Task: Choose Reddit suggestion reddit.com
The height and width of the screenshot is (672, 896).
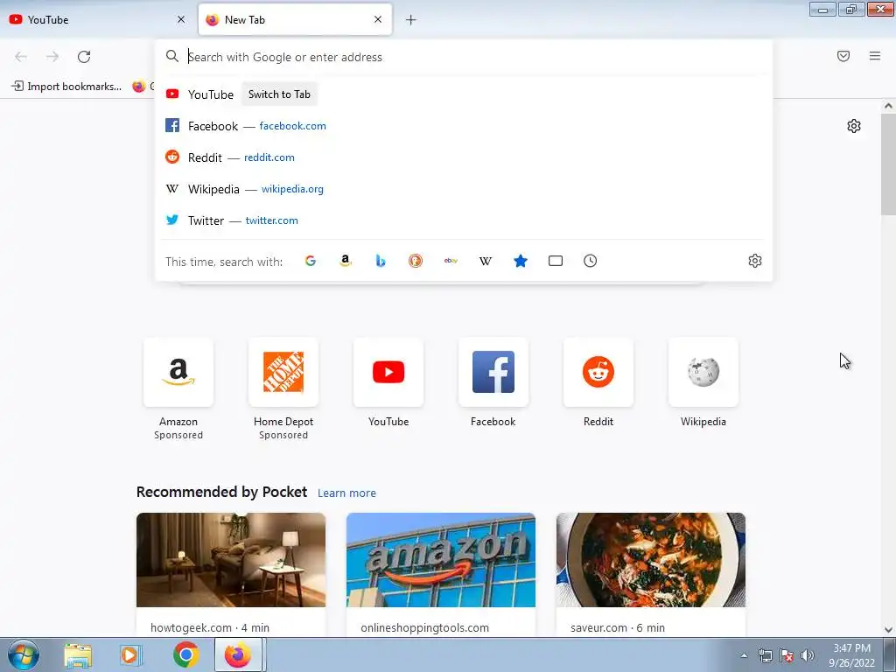Action: point(464,157)
